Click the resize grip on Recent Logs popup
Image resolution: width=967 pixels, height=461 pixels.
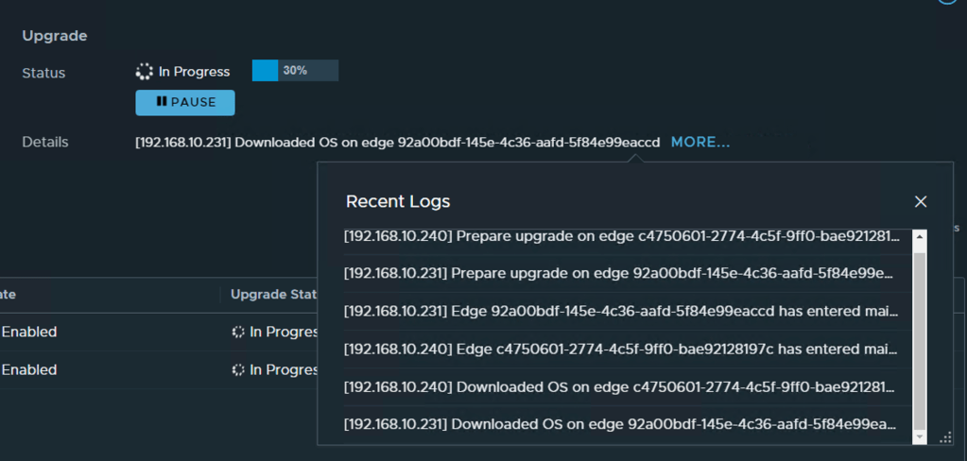pos(945,437)
